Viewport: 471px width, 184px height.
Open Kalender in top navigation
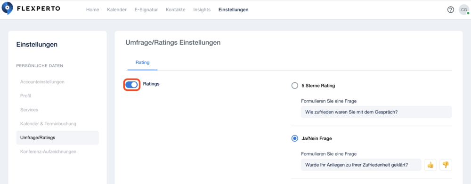[117, 9]
